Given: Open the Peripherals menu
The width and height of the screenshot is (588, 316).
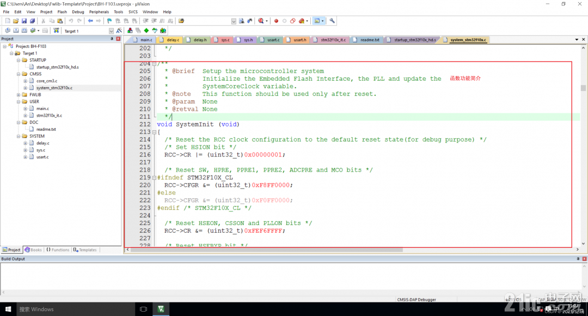Looking at the screenshot, I should 99,12.
